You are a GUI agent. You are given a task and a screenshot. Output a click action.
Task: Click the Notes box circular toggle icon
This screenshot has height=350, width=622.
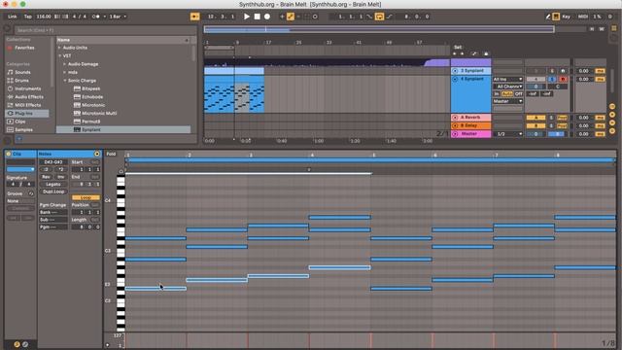point(97,154)
